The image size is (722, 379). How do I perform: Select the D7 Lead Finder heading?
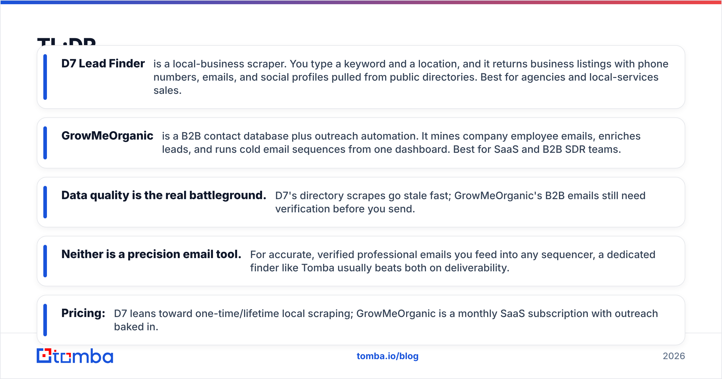pos(103,63)
